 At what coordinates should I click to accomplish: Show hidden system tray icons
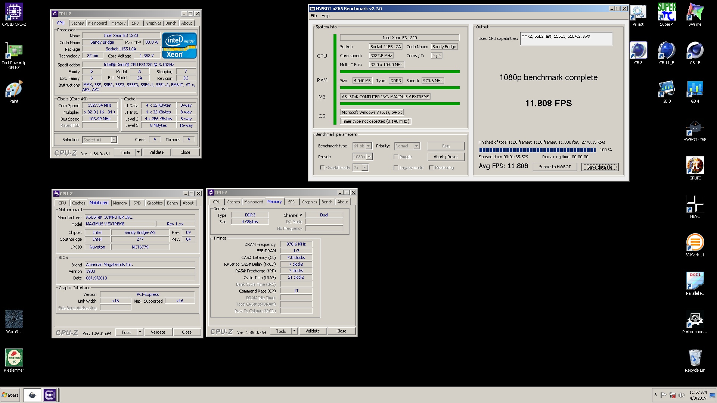(655, 395)
